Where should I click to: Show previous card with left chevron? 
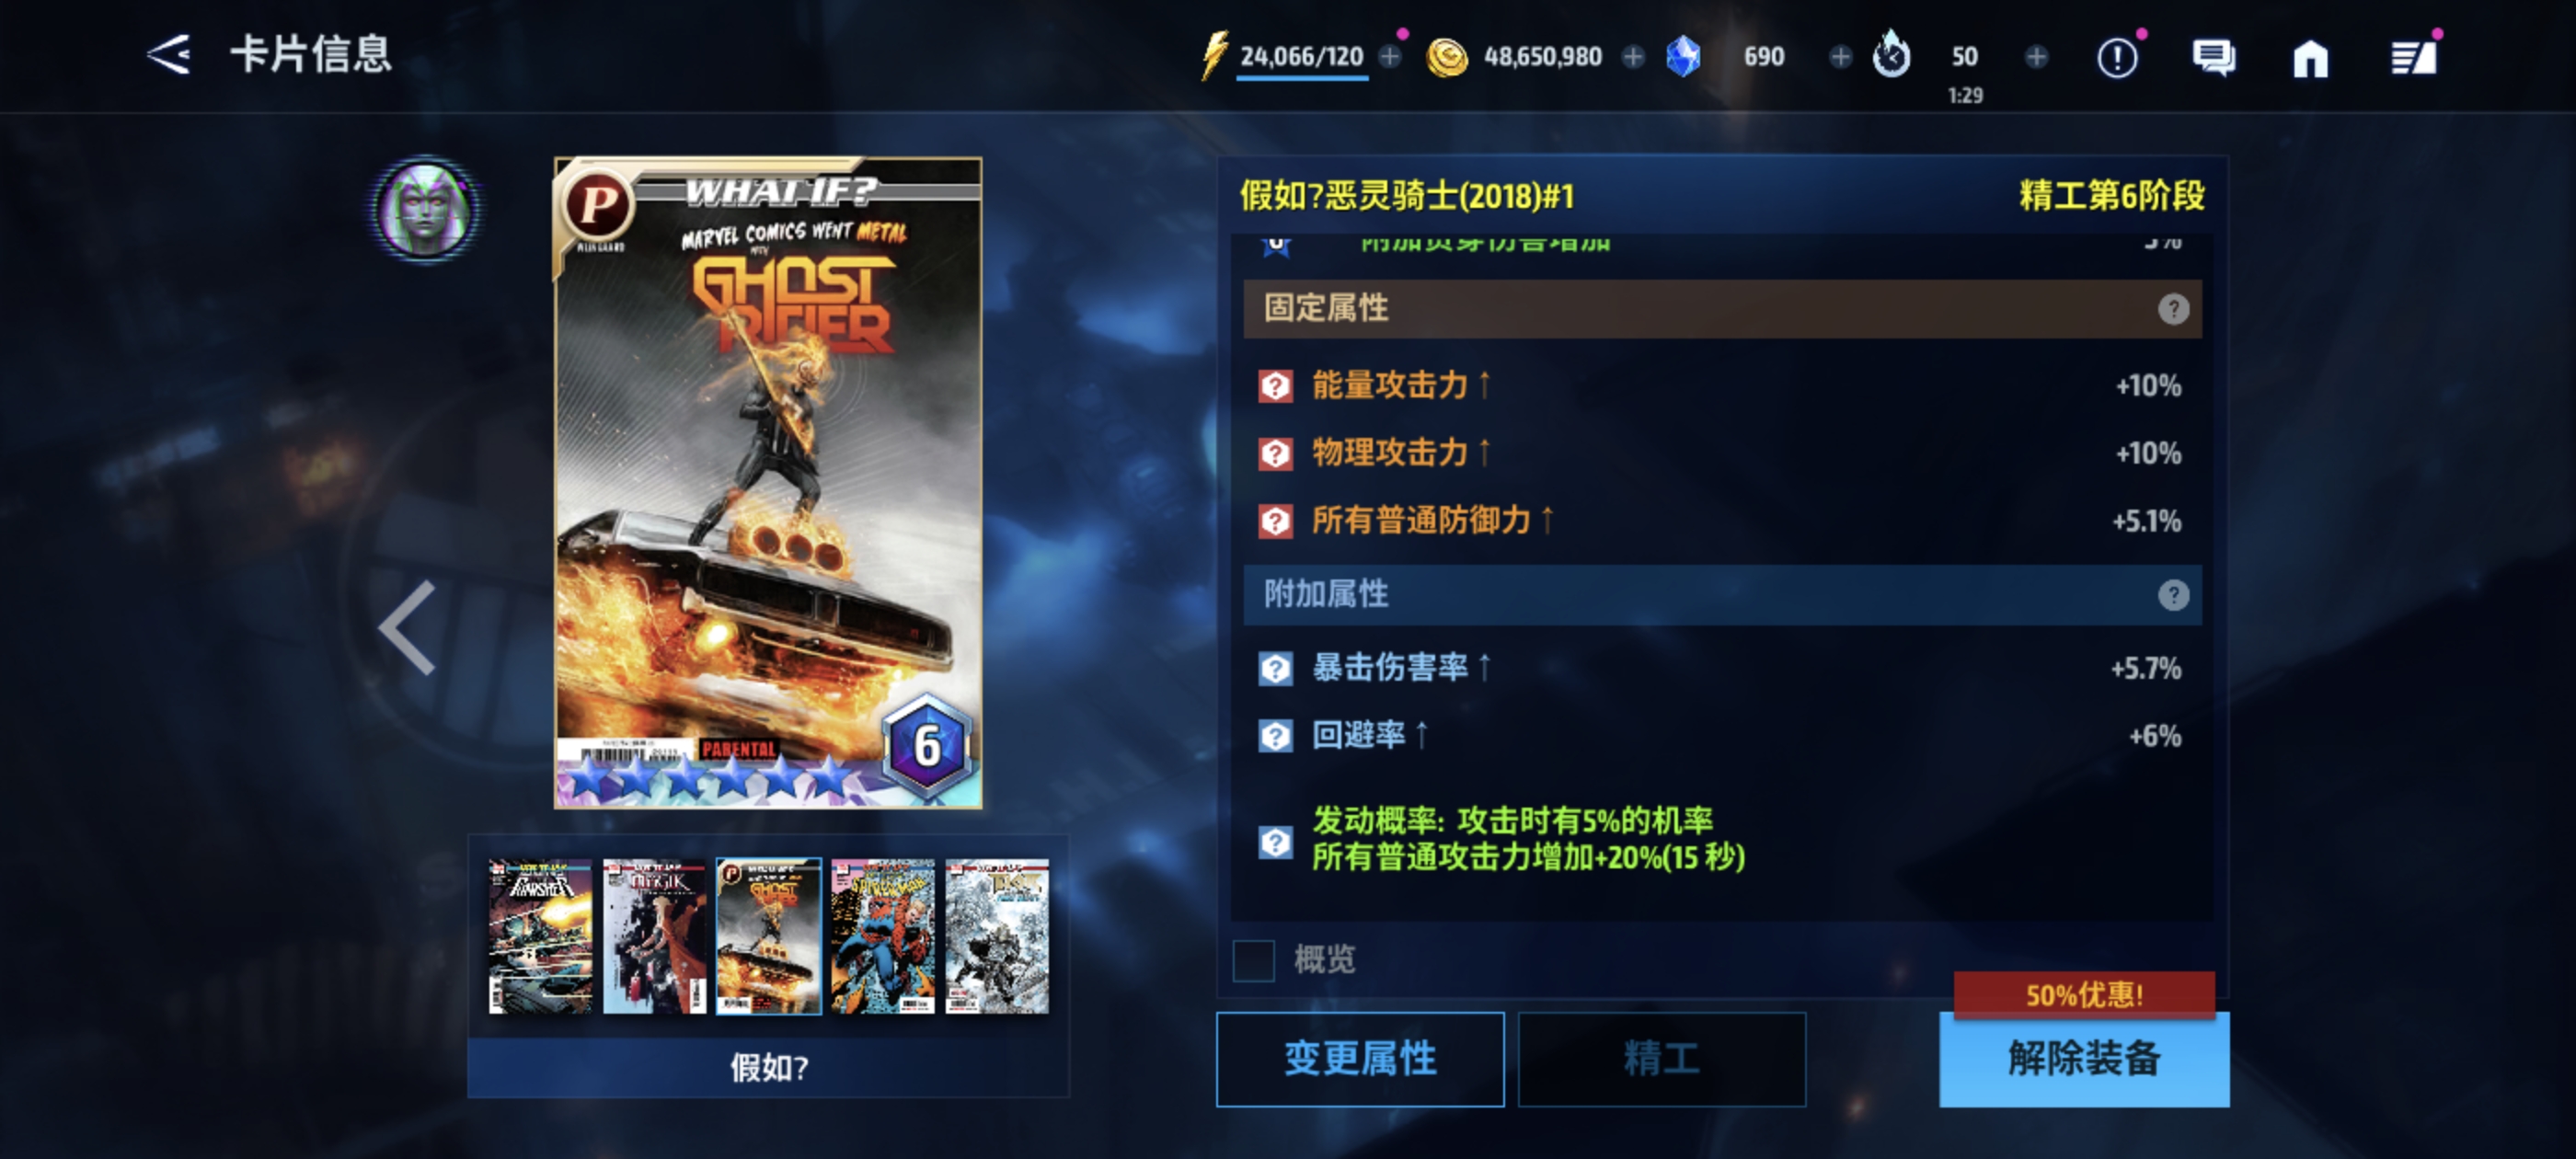pos(407,628)
